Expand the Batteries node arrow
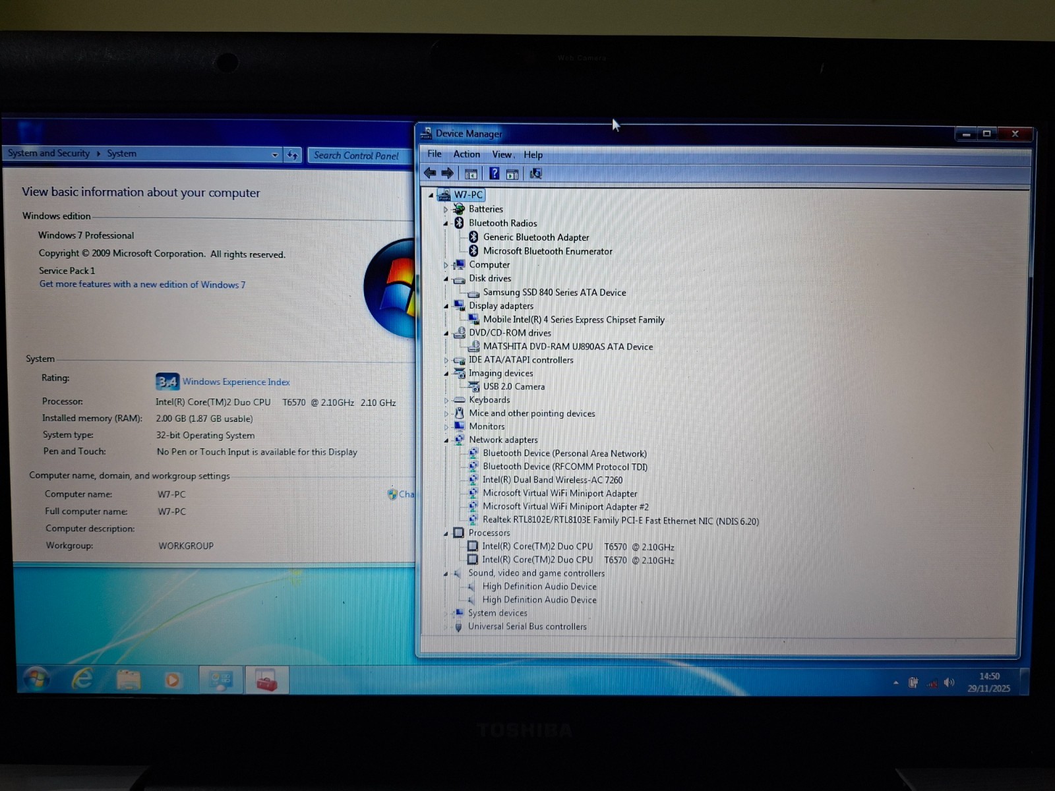The height and width of the screenshot is (791, 1055). coord(446,210)
